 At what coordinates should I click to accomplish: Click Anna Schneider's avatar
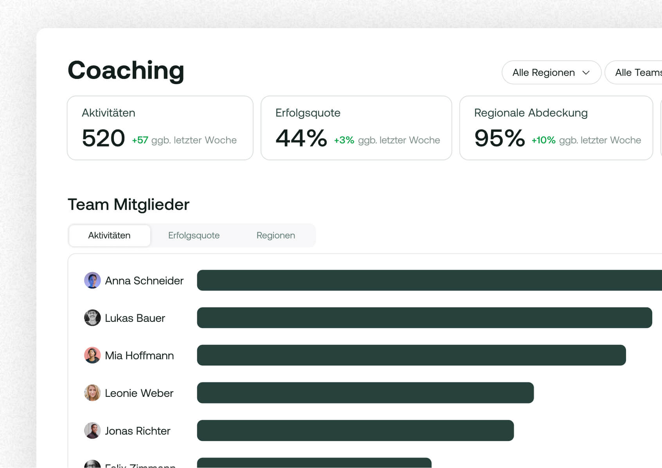pyautogui.click(x=92, y=280)
